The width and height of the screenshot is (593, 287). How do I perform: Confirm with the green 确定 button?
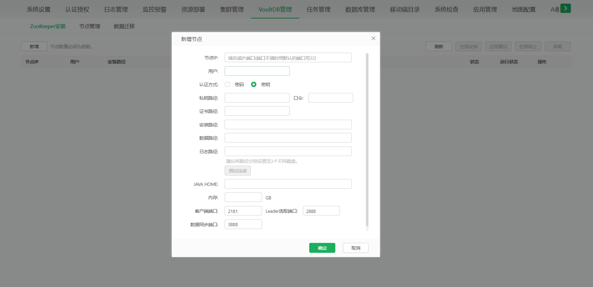pos(322,248)
